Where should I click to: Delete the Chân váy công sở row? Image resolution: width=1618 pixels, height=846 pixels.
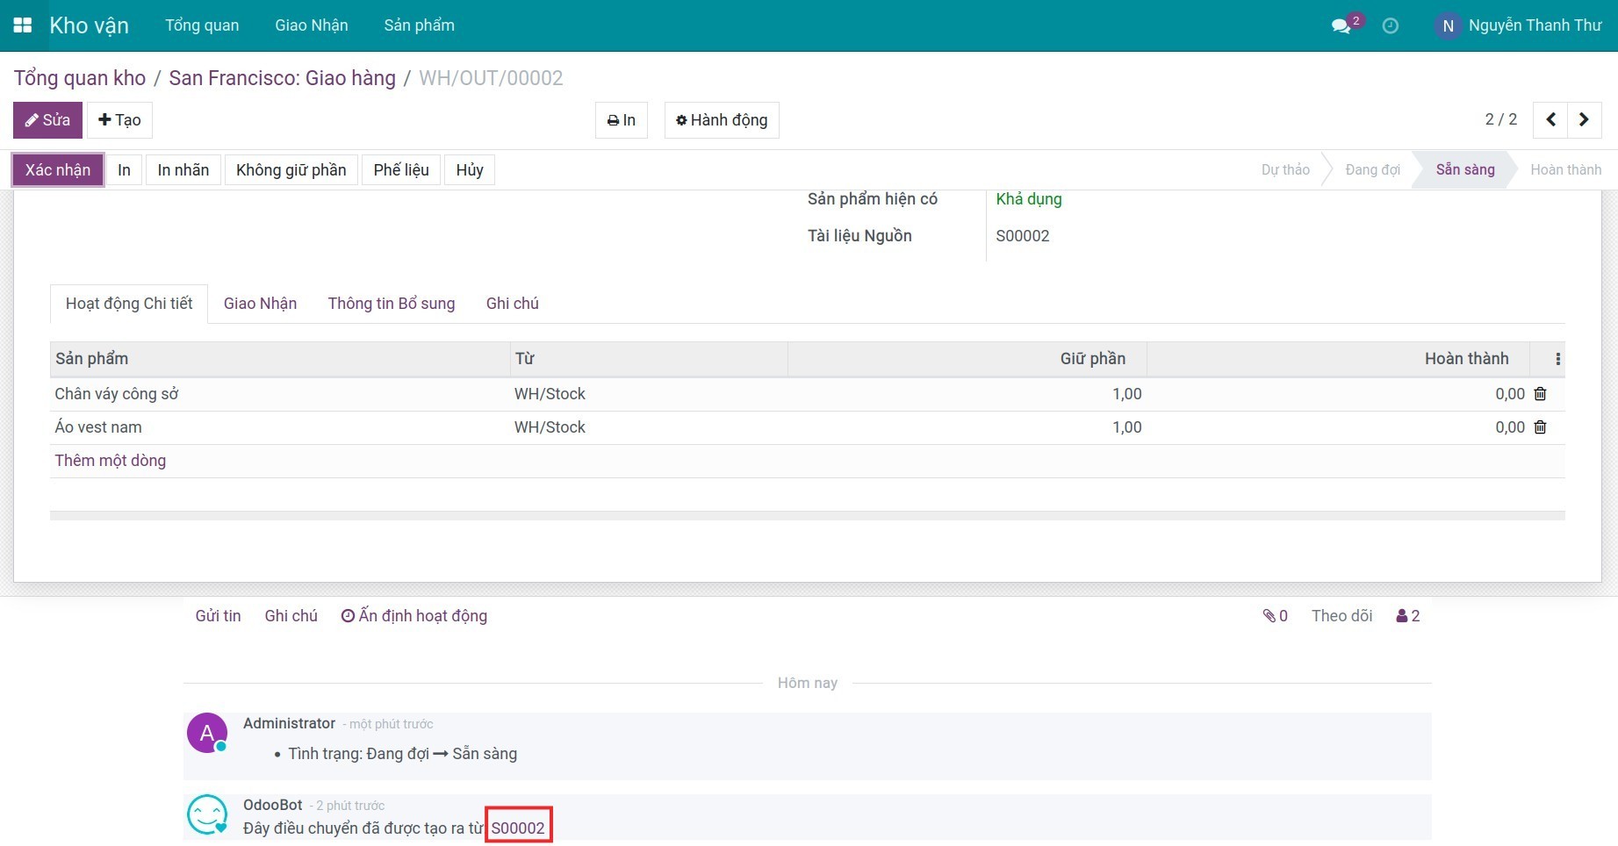pos(1540,394)
